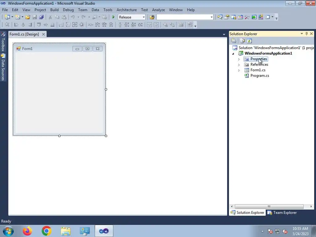Image resolution: width=316 pixels, height=237 pixels.
Task: Start debugging with the green play arrow
Action: click(x=113, y=17)
